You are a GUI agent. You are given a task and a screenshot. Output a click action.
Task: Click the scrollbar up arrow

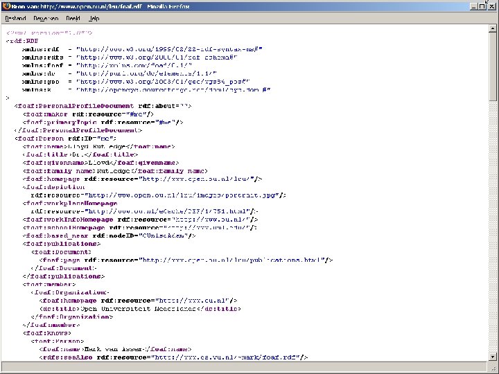(x=492, y=28)
